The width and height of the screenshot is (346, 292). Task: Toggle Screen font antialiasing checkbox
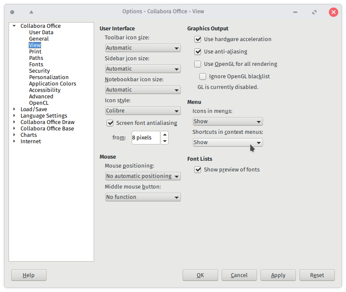pos(110,123)
